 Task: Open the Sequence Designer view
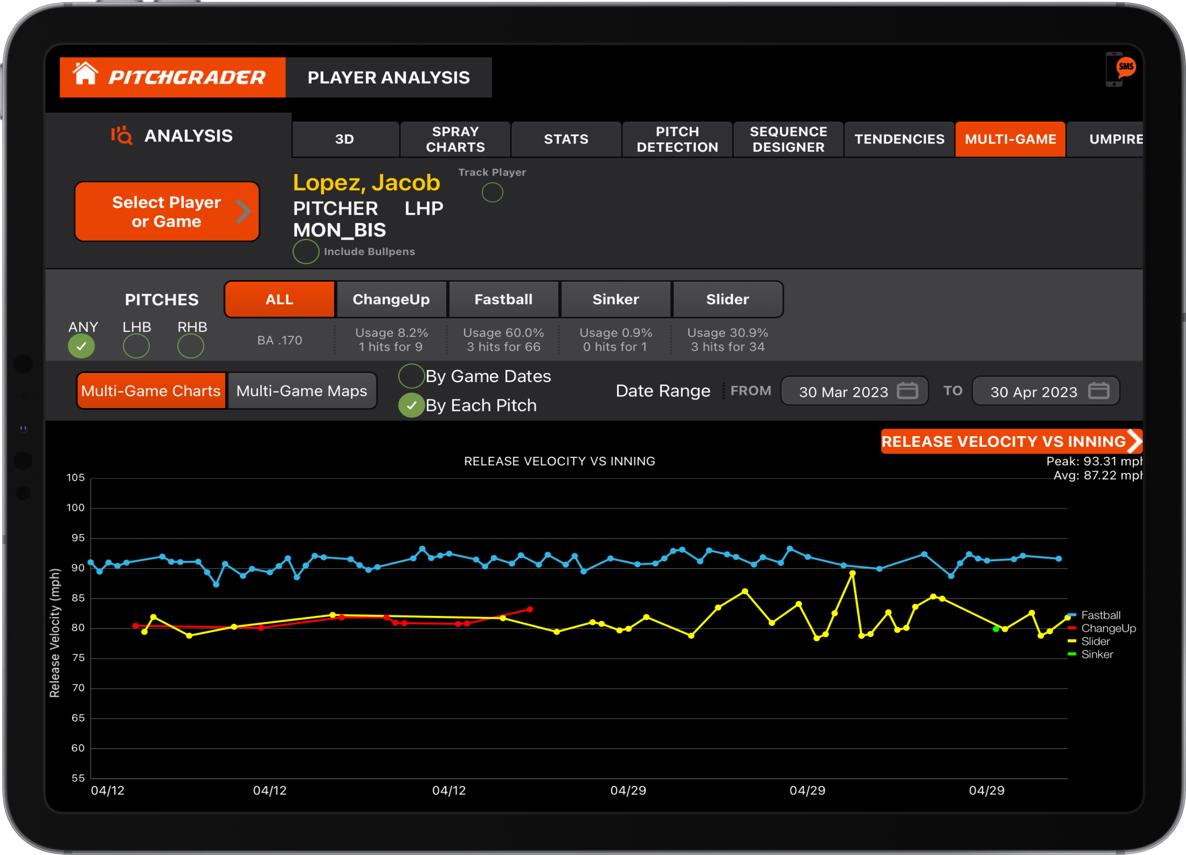click(x=788, y=139)
